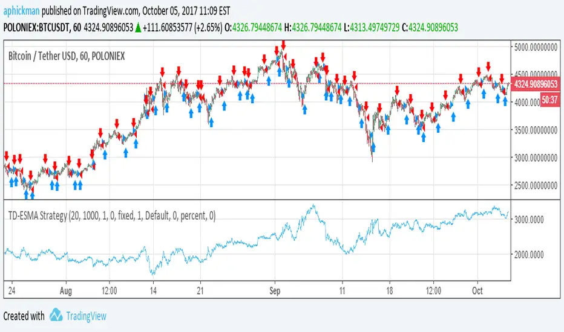564x332 pixels.
Task: Click the blue buy arrow at mid-September low
Action: tap(373, 147)
